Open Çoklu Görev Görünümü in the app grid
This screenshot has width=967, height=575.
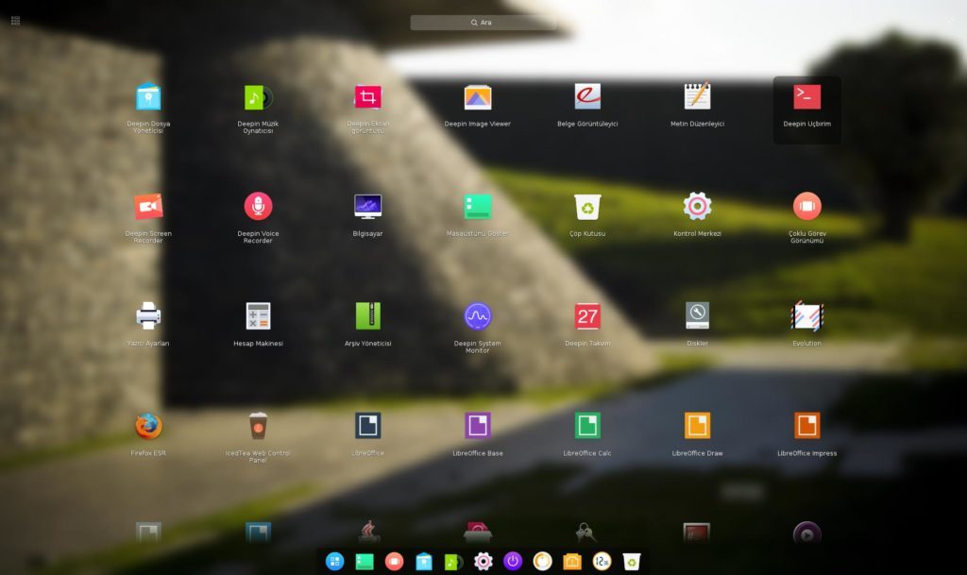806,207
